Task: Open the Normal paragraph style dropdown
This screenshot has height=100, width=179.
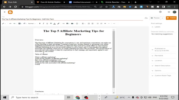Action: 32,23
